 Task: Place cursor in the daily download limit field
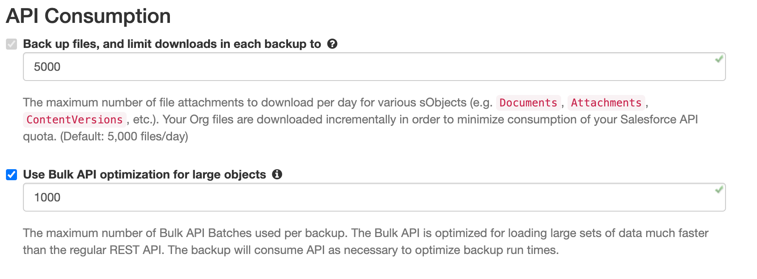(x=255, y=67)
